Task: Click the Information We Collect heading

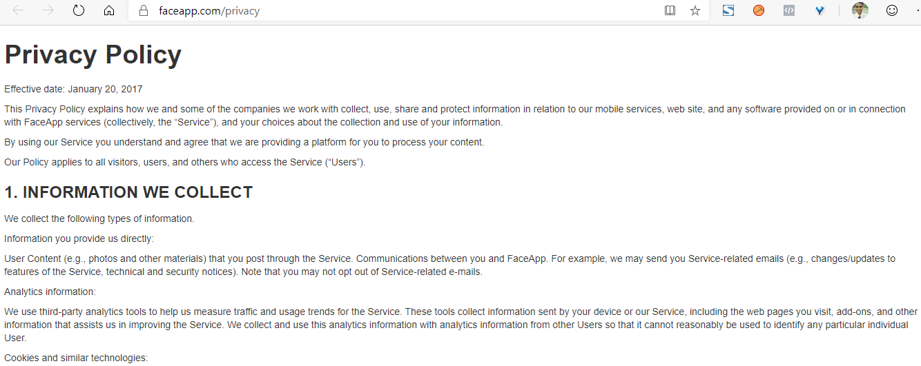Action: [x=128, y=192]
